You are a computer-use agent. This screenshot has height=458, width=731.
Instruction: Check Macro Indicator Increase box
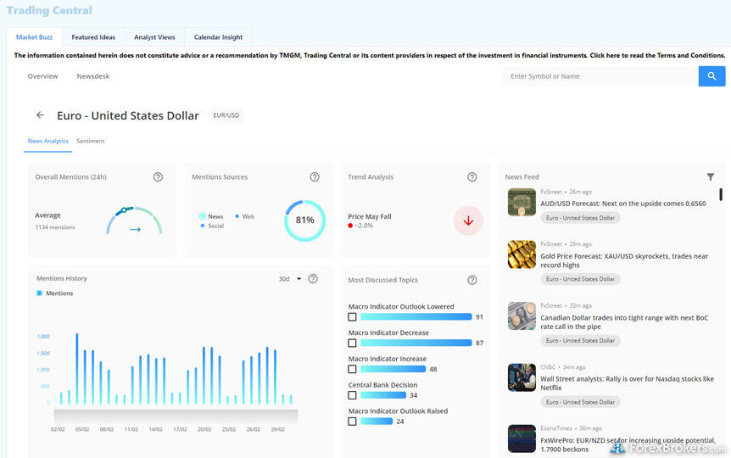coord(352,369)
